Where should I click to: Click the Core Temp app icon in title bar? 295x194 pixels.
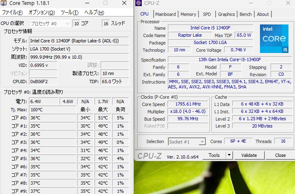(4, 3)
